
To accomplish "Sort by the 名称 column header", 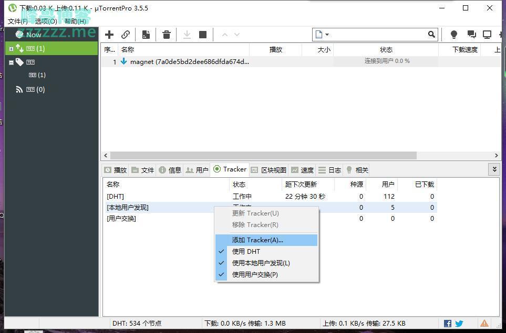I will point(128,50).
